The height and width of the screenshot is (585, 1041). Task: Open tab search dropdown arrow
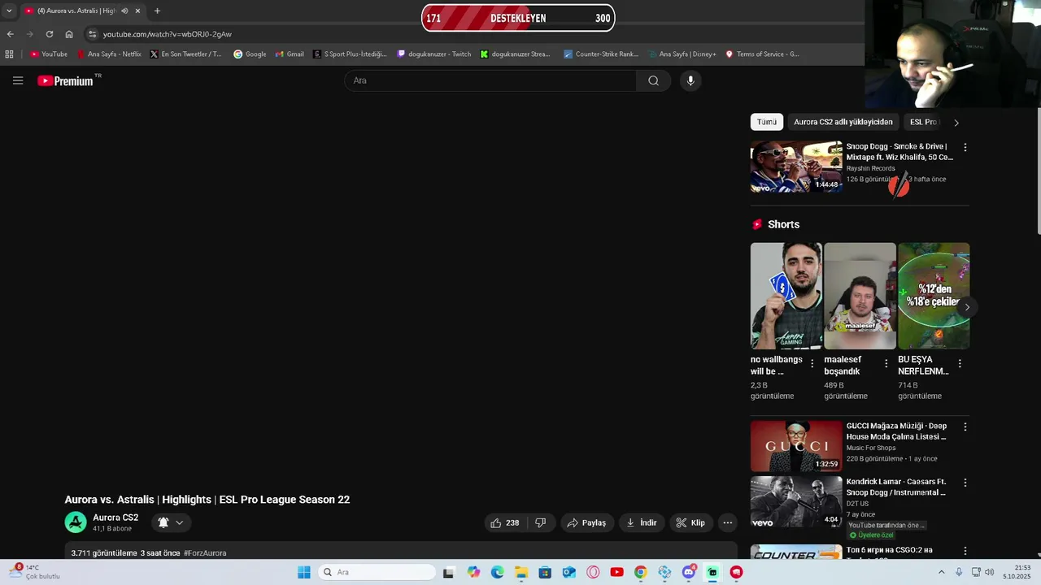click(x=9, y=11)
